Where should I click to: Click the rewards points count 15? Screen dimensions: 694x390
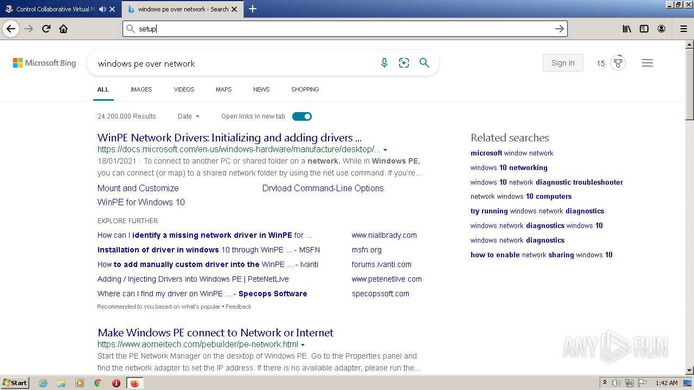pos(601,63)
